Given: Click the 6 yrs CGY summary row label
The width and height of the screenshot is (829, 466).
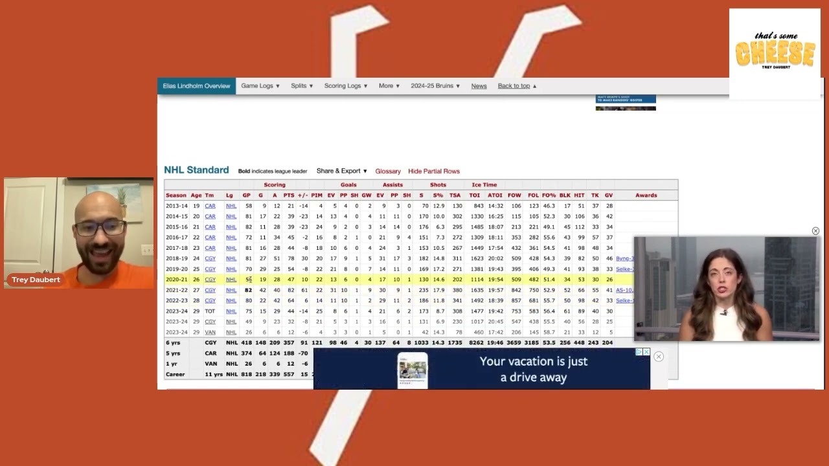Looking at the screenshot, I should [173, 343].
